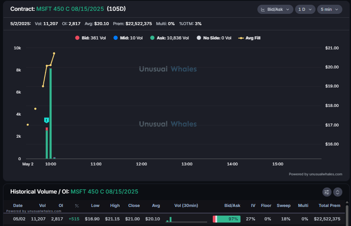Sort table by Low column
The image size is (351, 226).
pyautogui.click(x=95, y=205)
